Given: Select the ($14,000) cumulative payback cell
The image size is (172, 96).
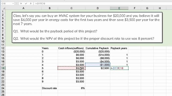Looking at the screenshot, I should (x=98, y=55).
